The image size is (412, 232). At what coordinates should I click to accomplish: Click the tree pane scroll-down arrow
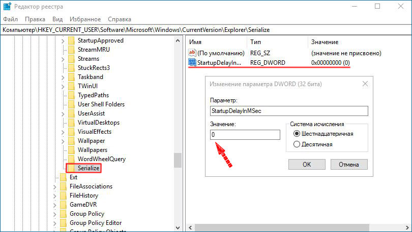[178, 227]
